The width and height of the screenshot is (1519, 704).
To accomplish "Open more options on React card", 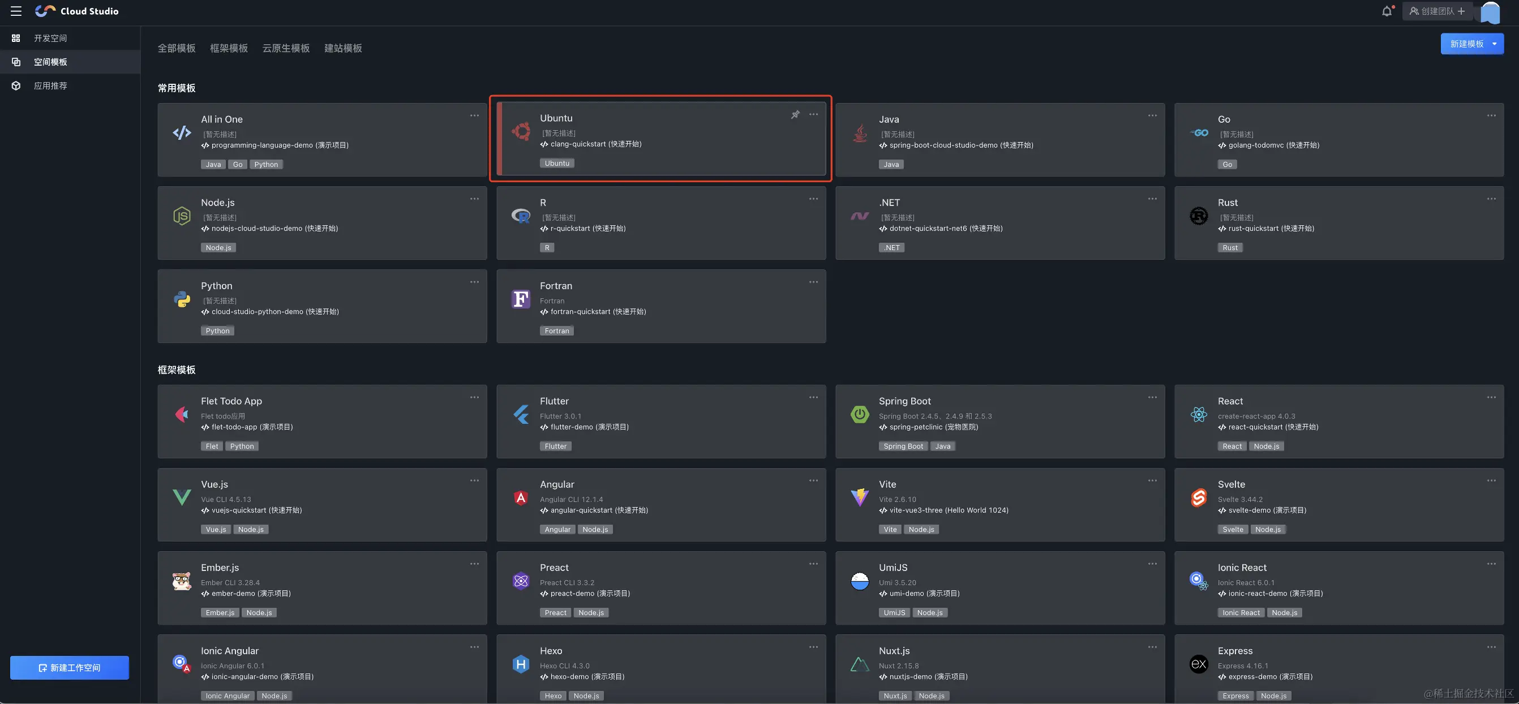I will 1491,397.
